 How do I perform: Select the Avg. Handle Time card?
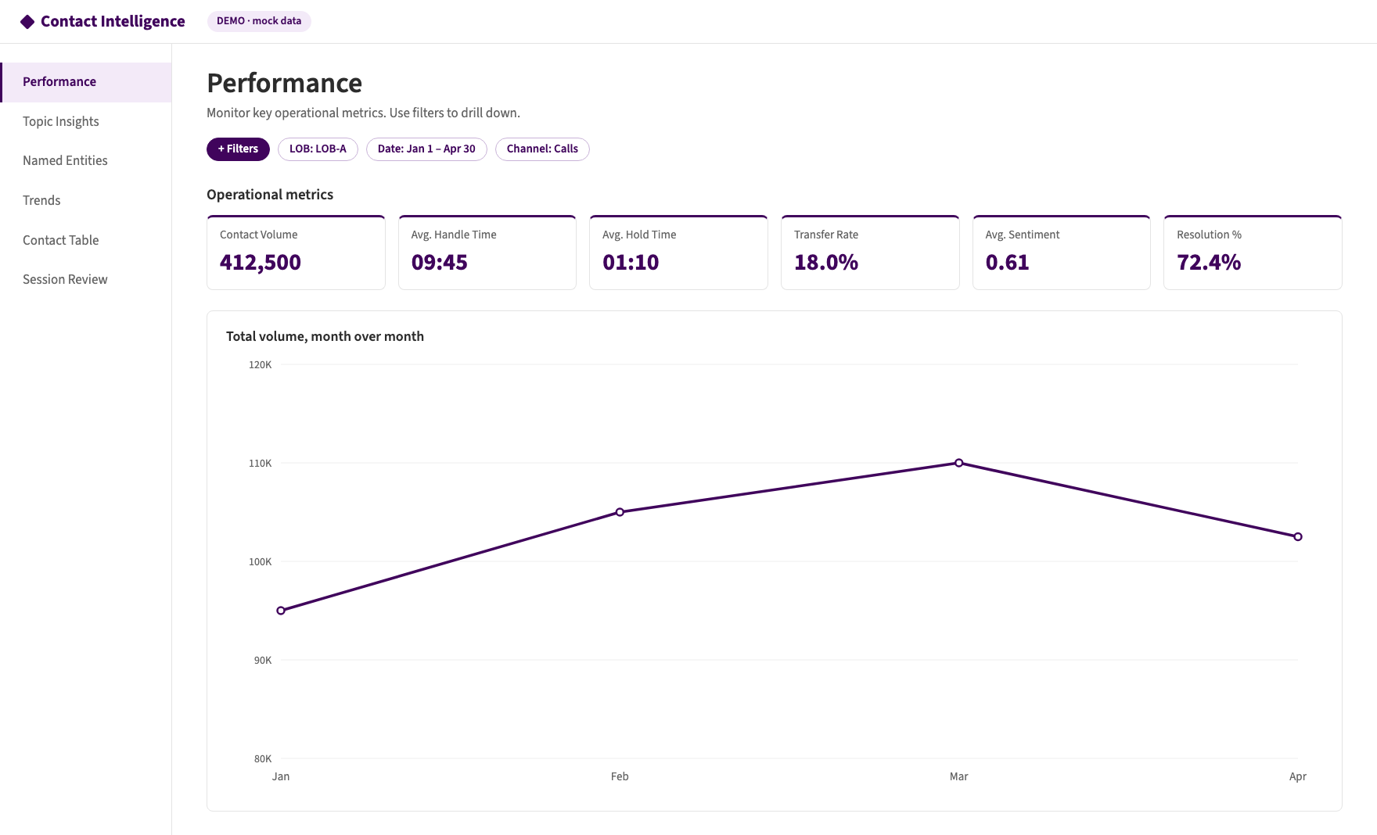(487, 253)
